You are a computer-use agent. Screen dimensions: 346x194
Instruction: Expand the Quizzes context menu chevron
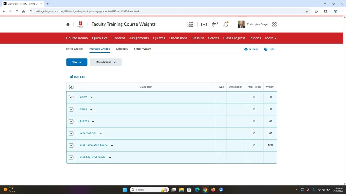(x=93, y=121)
